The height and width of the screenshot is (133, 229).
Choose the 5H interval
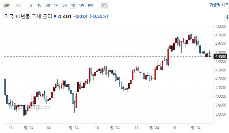[65, 5]
